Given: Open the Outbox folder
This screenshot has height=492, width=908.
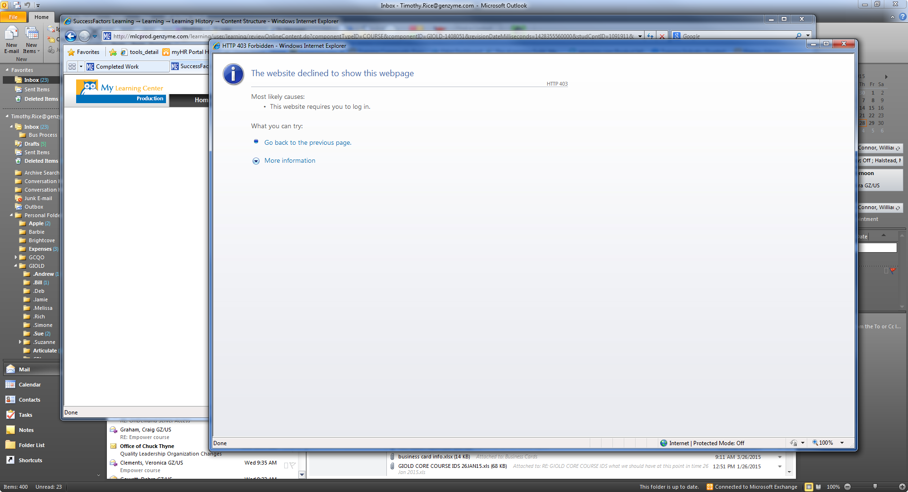Looking at the screenshot, I should tap(29, 207).
